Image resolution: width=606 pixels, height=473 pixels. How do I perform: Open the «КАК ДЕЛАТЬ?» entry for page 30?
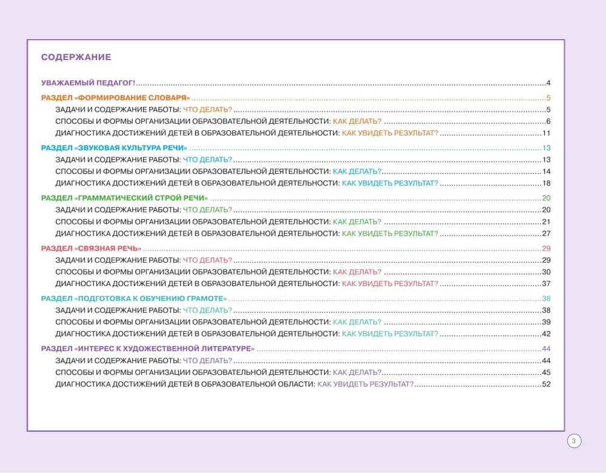coord(357,272)
